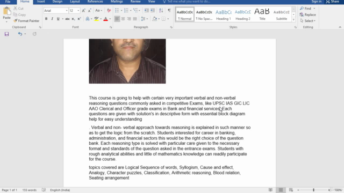Apply superscript formatting
The height and width of the screenshot is (193, 344).
coord(79,19)
